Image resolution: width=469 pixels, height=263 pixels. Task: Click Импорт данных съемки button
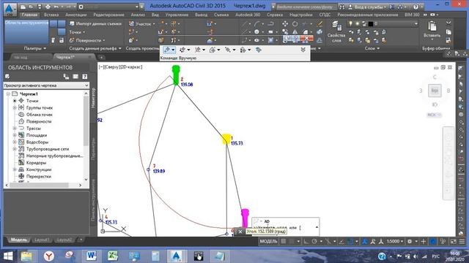[95, 23]
